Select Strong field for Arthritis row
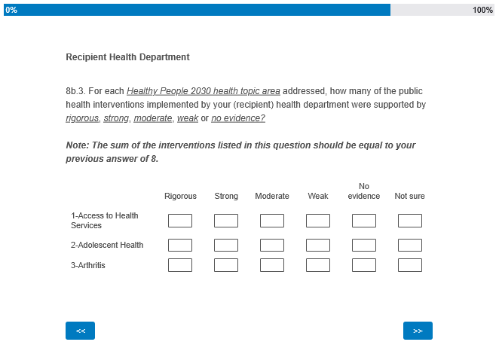This screenshot has height=351, width=499. (226, 265)
